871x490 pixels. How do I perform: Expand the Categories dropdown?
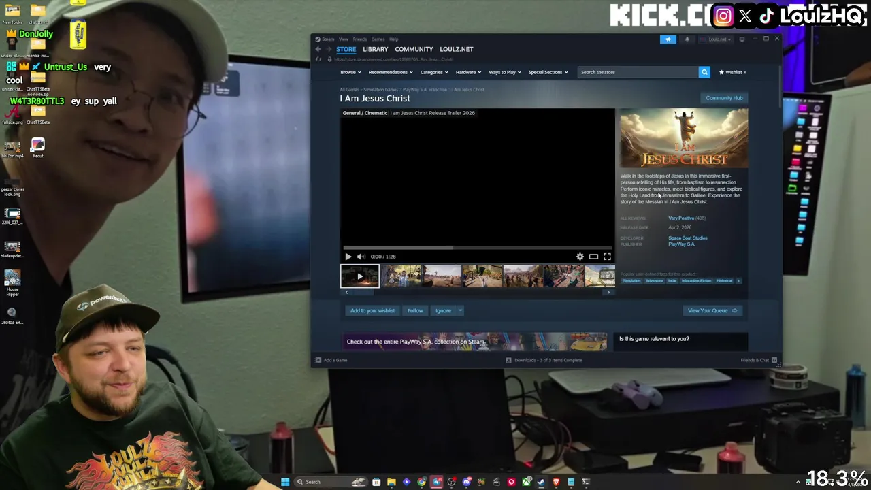[433, 72]
